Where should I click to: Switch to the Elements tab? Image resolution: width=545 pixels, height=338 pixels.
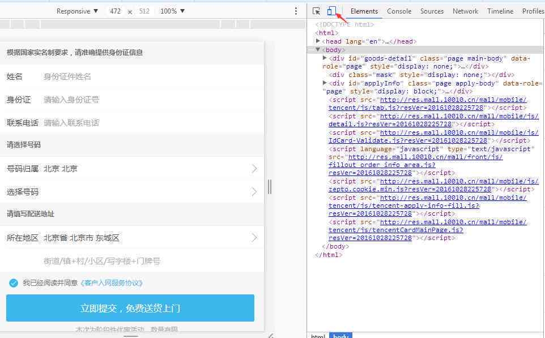pos(364,11)
